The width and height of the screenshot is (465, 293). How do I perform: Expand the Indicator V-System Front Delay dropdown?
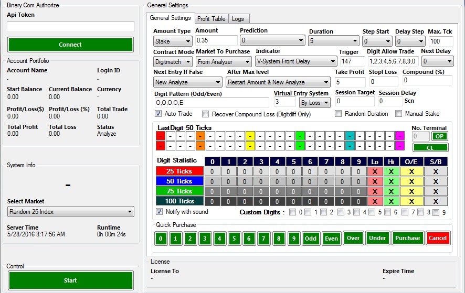tap(296, 61)
